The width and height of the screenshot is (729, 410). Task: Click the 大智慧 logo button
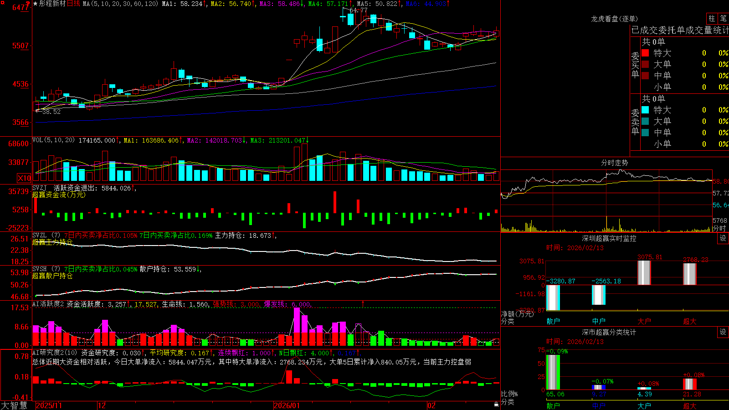click(x=14, y=405)
